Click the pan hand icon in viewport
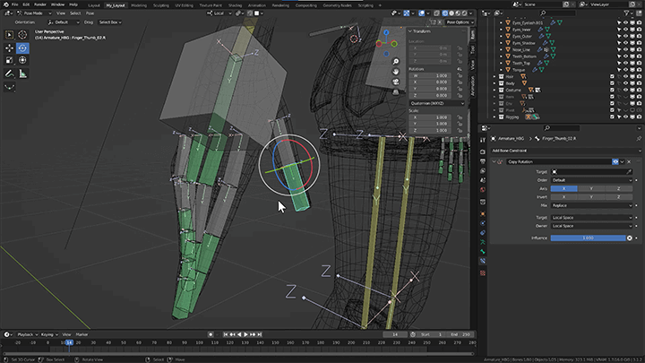This screenshot has height=363, width=645. tap(396, 72)
